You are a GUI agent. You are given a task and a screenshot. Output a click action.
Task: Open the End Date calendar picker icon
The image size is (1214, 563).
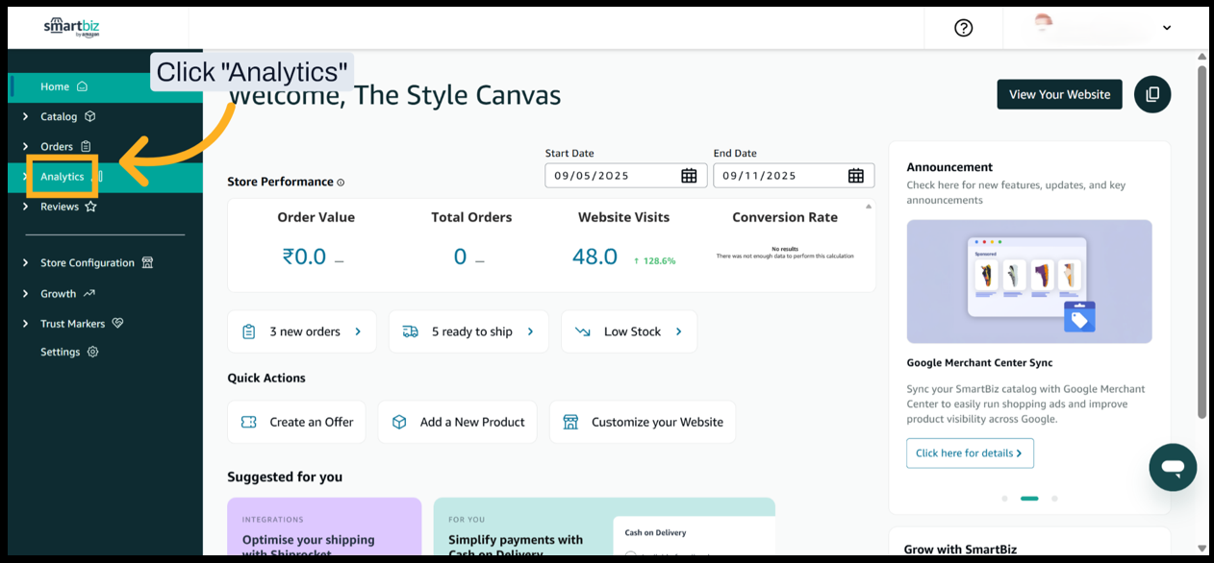(855, 176)
